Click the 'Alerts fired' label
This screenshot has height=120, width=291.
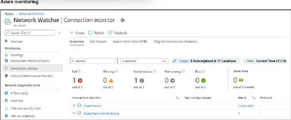coord(240,71)
